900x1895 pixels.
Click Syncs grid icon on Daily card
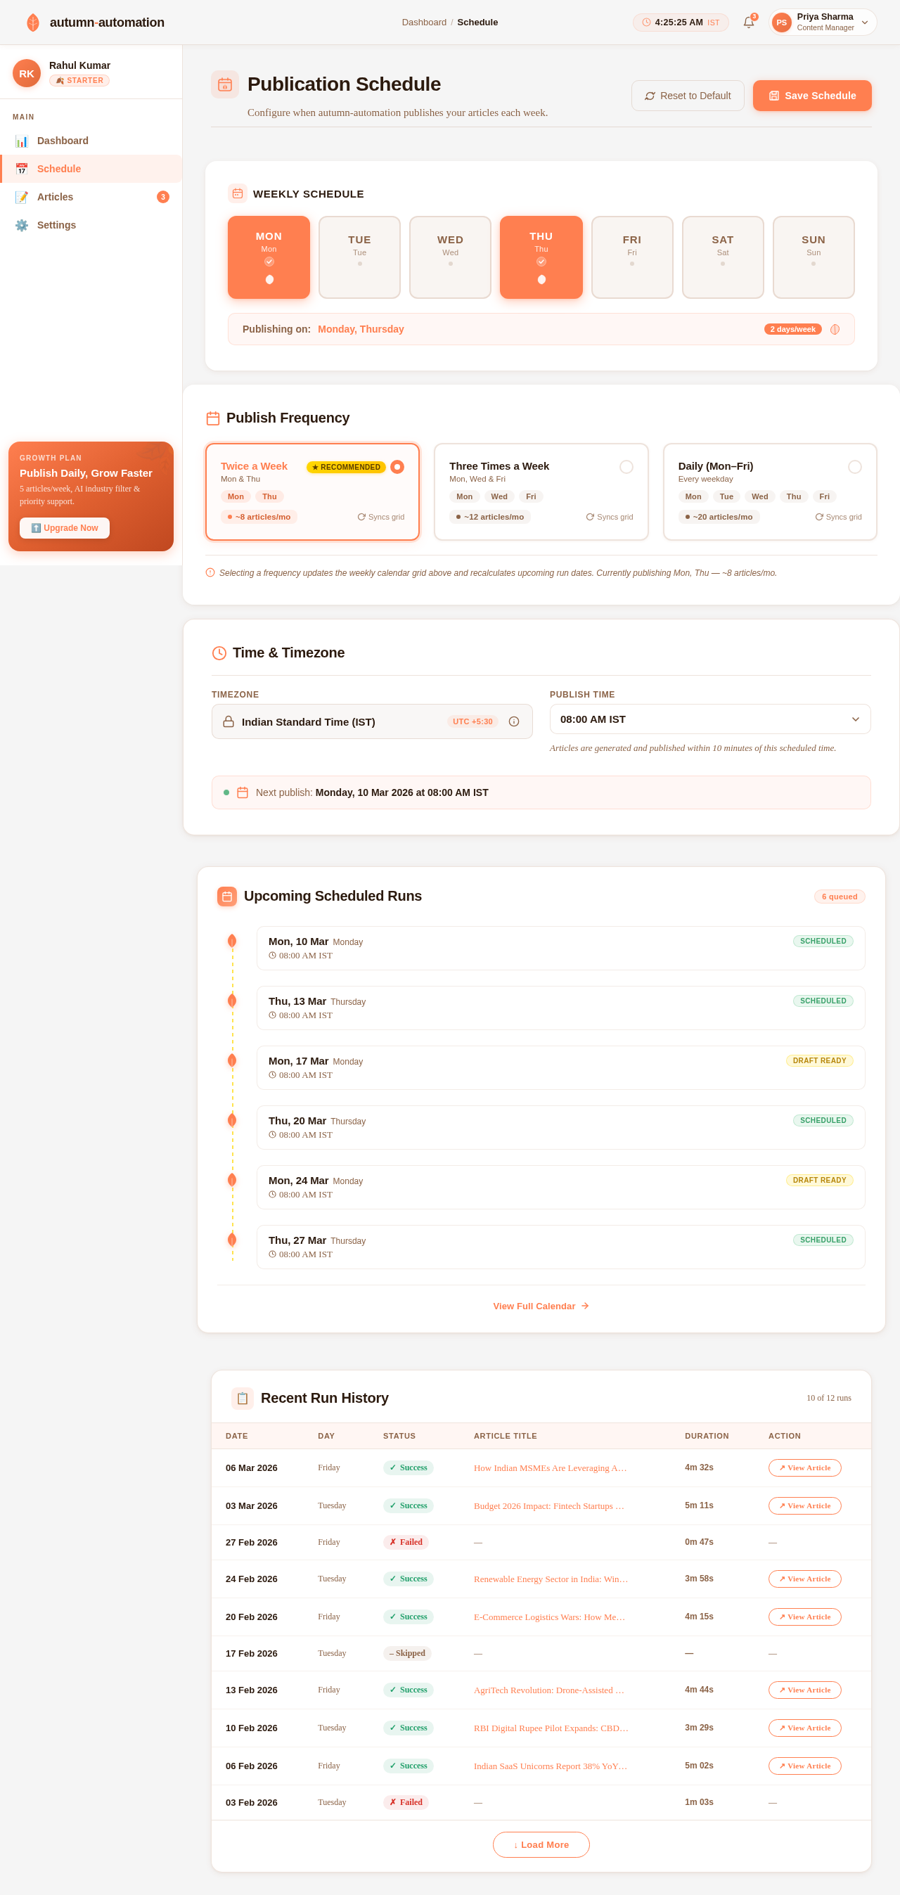coord(819,517)
